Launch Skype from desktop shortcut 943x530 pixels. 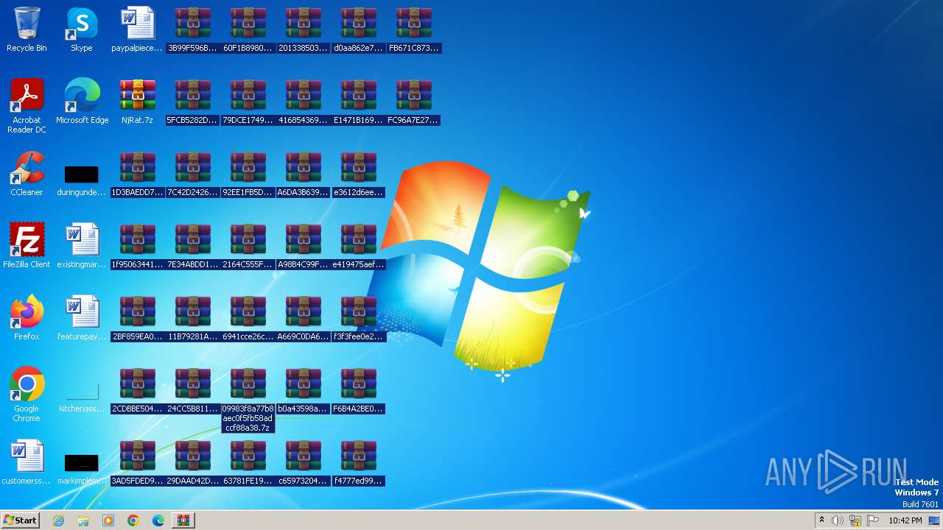point(82,30)
